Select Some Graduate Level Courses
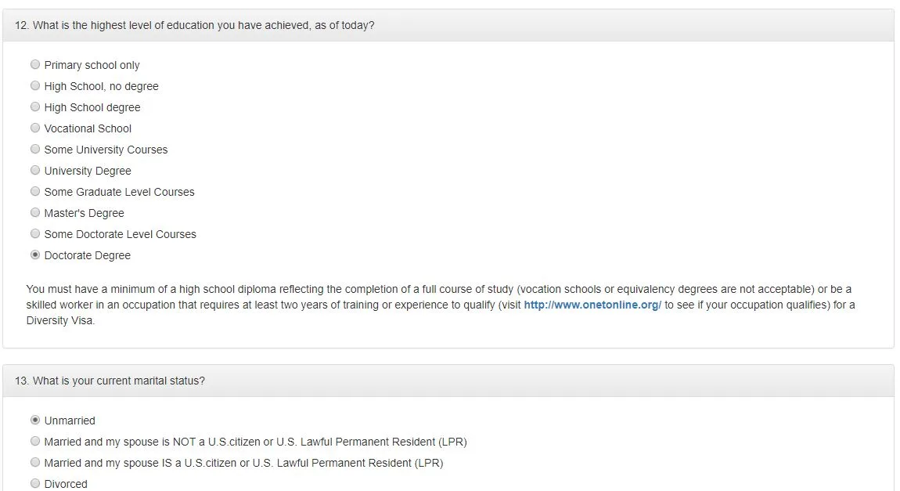Screen dimensions: 900x491 pyautogui.click(x=35, y=191)
